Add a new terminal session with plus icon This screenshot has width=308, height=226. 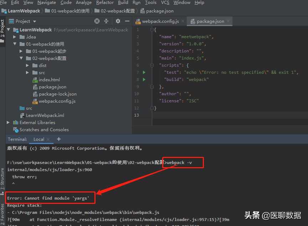click(59, 139)
